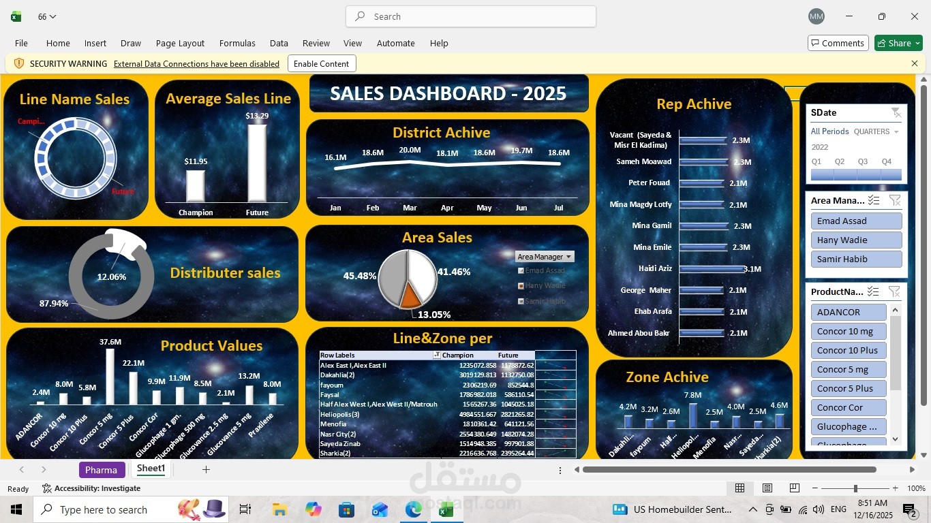Open the File menu
Screen dimensions: 931x523
coord(21,43)
